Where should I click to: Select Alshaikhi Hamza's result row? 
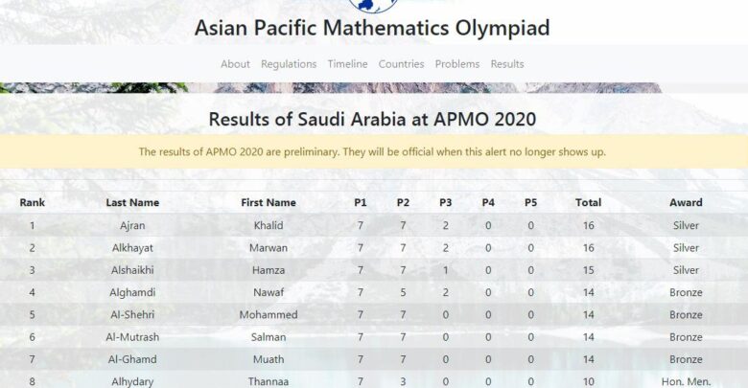[x=374, y=270]
